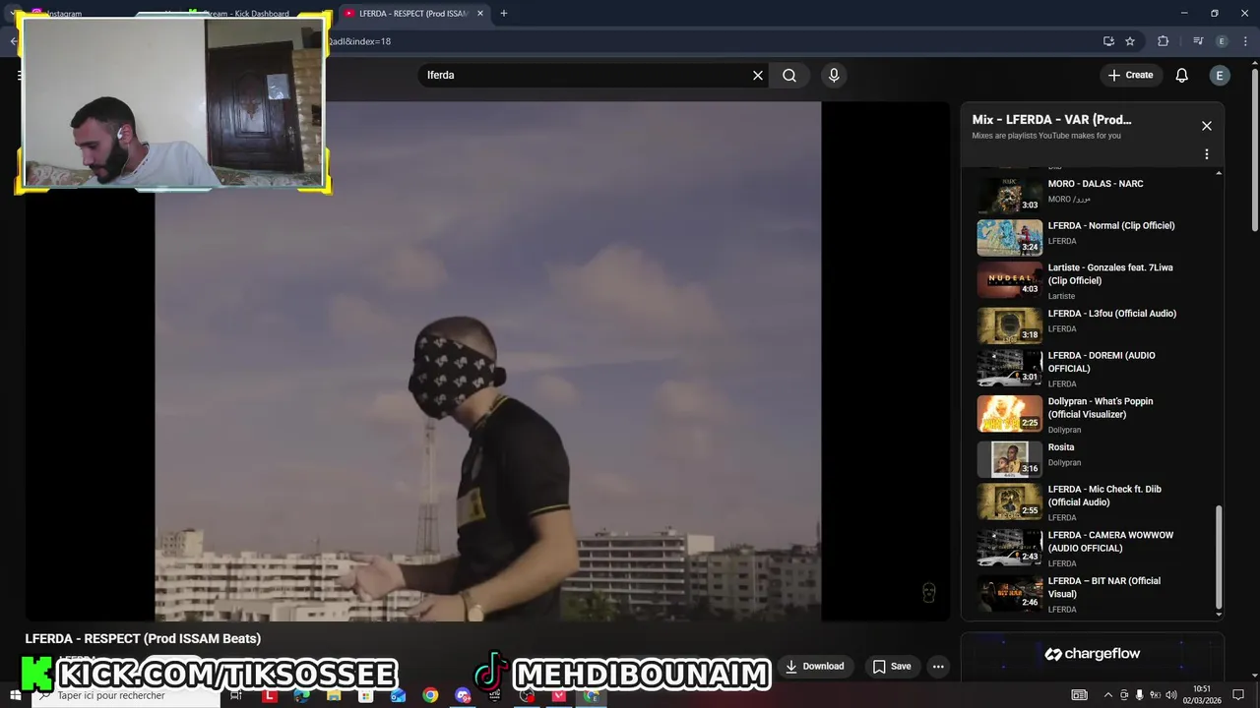Screen dimensions: 1260x708
Task: Open the YouTube account avatar menu
Action: pos(1220,75)
